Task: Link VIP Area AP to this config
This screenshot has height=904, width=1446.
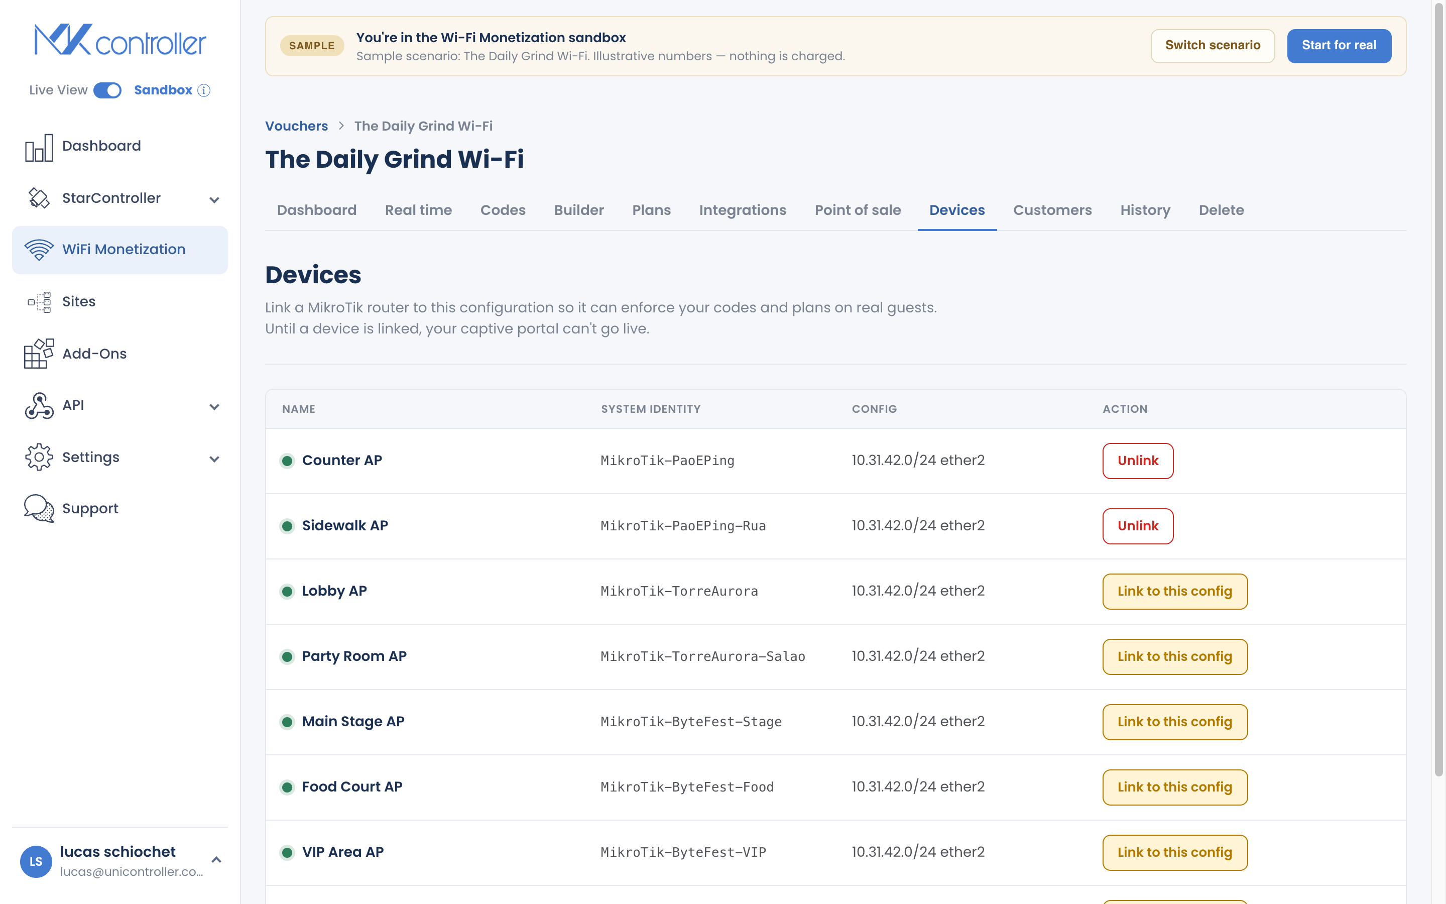Action: pyautogui.click(x=1175, y=852)
